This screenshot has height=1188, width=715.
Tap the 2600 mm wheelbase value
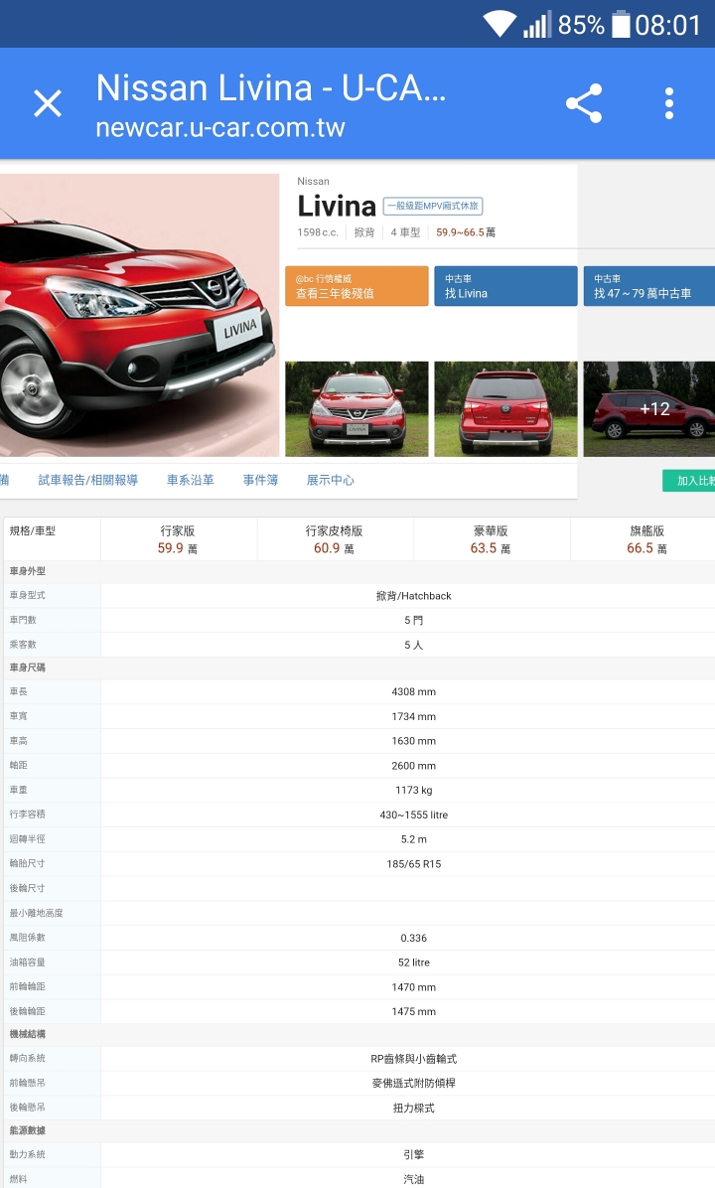click(x=413, y=766)
